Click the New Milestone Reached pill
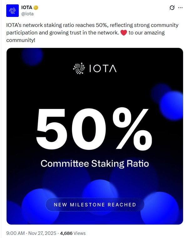This screenshot has width=189, height=238. coord(95,205)
